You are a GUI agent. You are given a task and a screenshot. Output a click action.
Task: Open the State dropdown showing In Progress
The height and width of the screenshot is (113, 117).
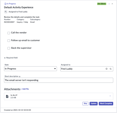tap(31, 69)
